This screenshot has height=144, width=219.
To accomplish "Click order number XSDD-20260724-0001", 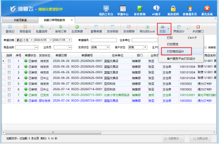I will (87, 100).
